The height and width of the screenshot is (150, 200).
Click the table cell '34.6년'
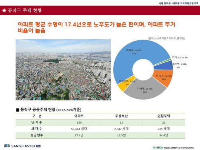(164, 135)
